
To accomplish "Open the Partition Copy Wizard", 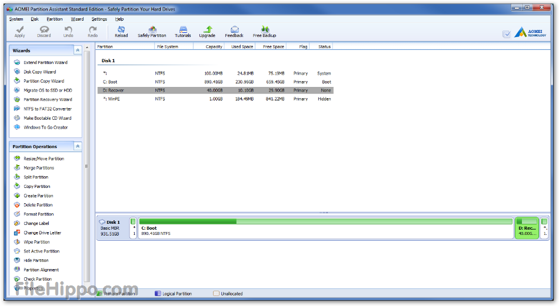I will [44, 81].
